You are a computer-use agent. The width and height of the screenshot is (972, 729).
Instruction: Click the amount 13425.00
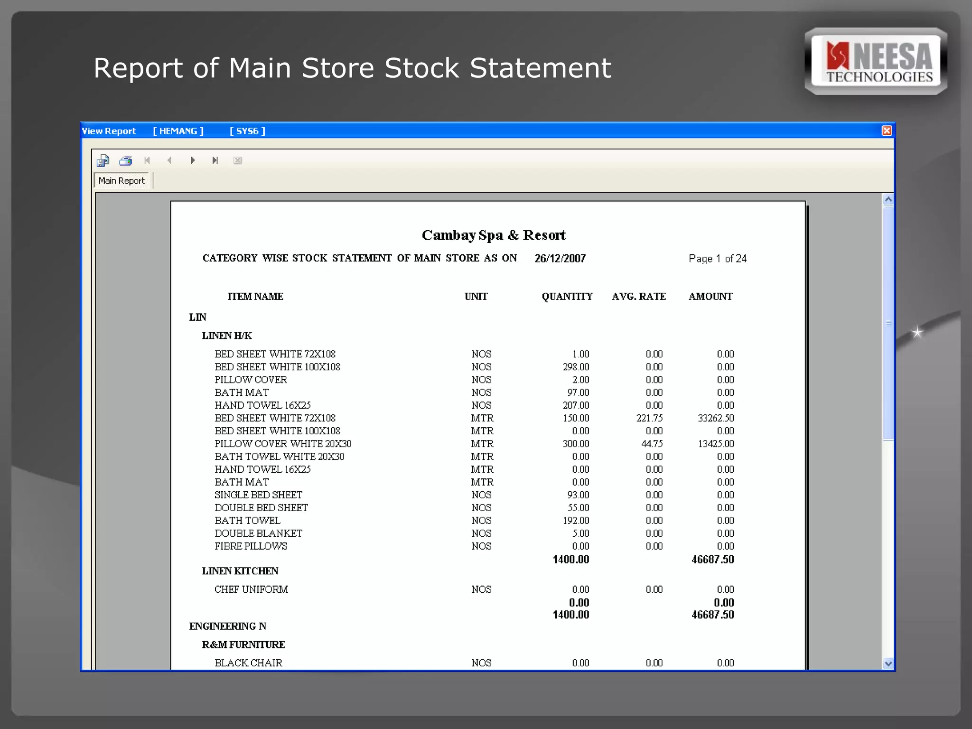coord(716,444)
